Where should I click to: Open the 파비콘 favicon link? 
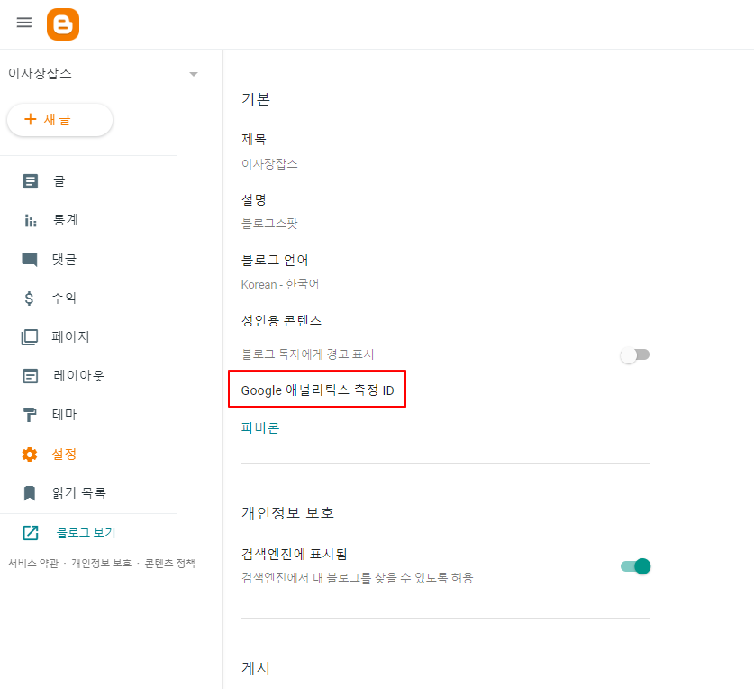[260, 427]
